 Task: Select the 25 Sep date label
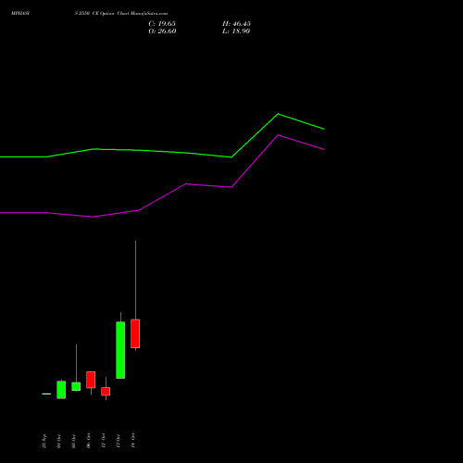pos(44,441)
